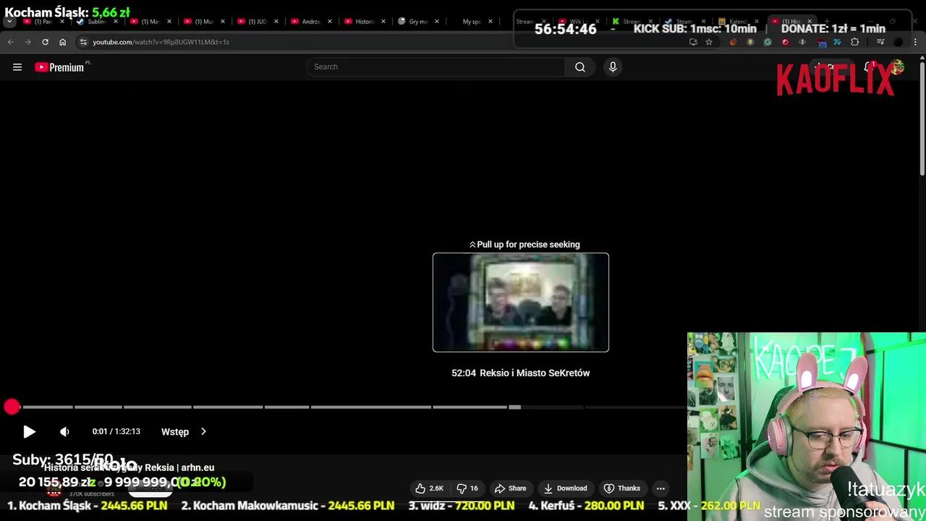This screenshot has height=521, width=926.
Task: Open the YouTube account avatar menu
Action: click(898, 67)
